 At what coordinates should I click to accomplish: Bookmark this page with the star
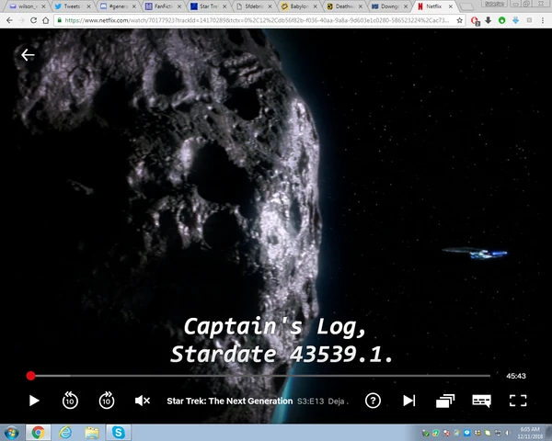[x=459, y=20]
